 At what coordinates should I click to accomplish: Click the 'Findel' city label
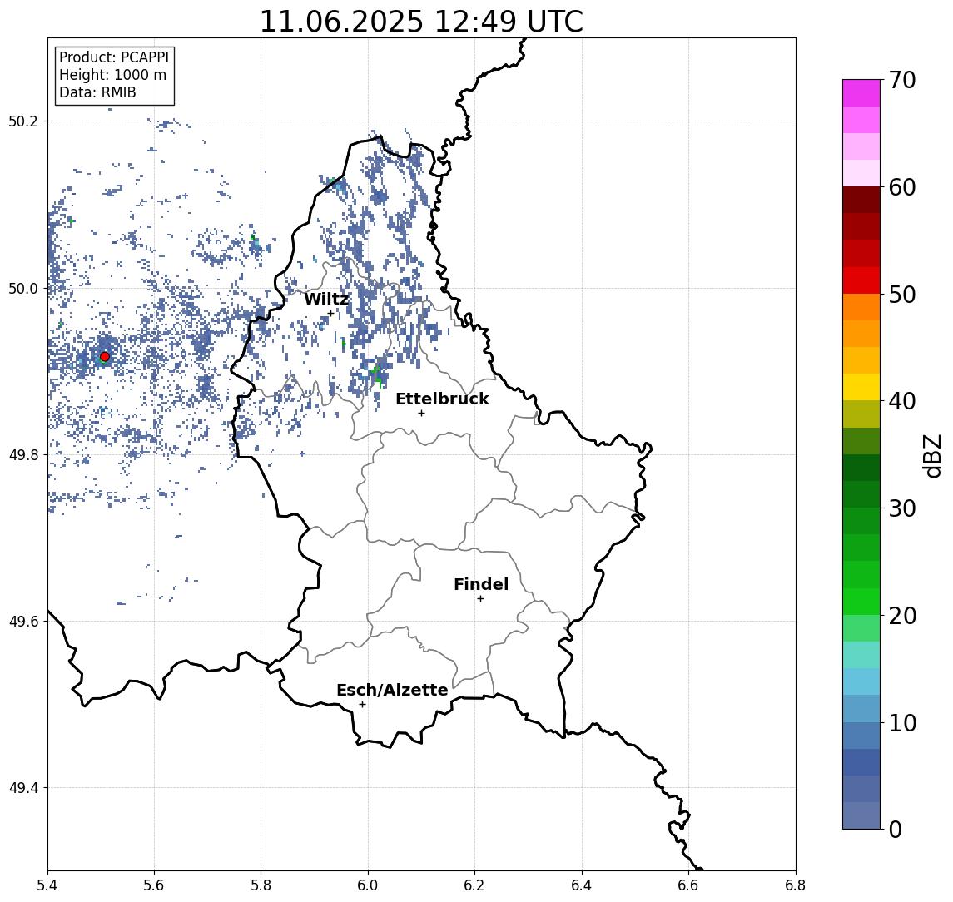(x=481, y=584)
